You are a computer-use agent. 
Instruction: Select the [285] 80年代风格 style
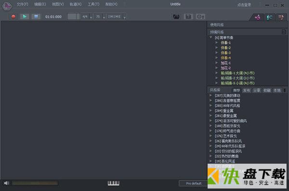227,106
